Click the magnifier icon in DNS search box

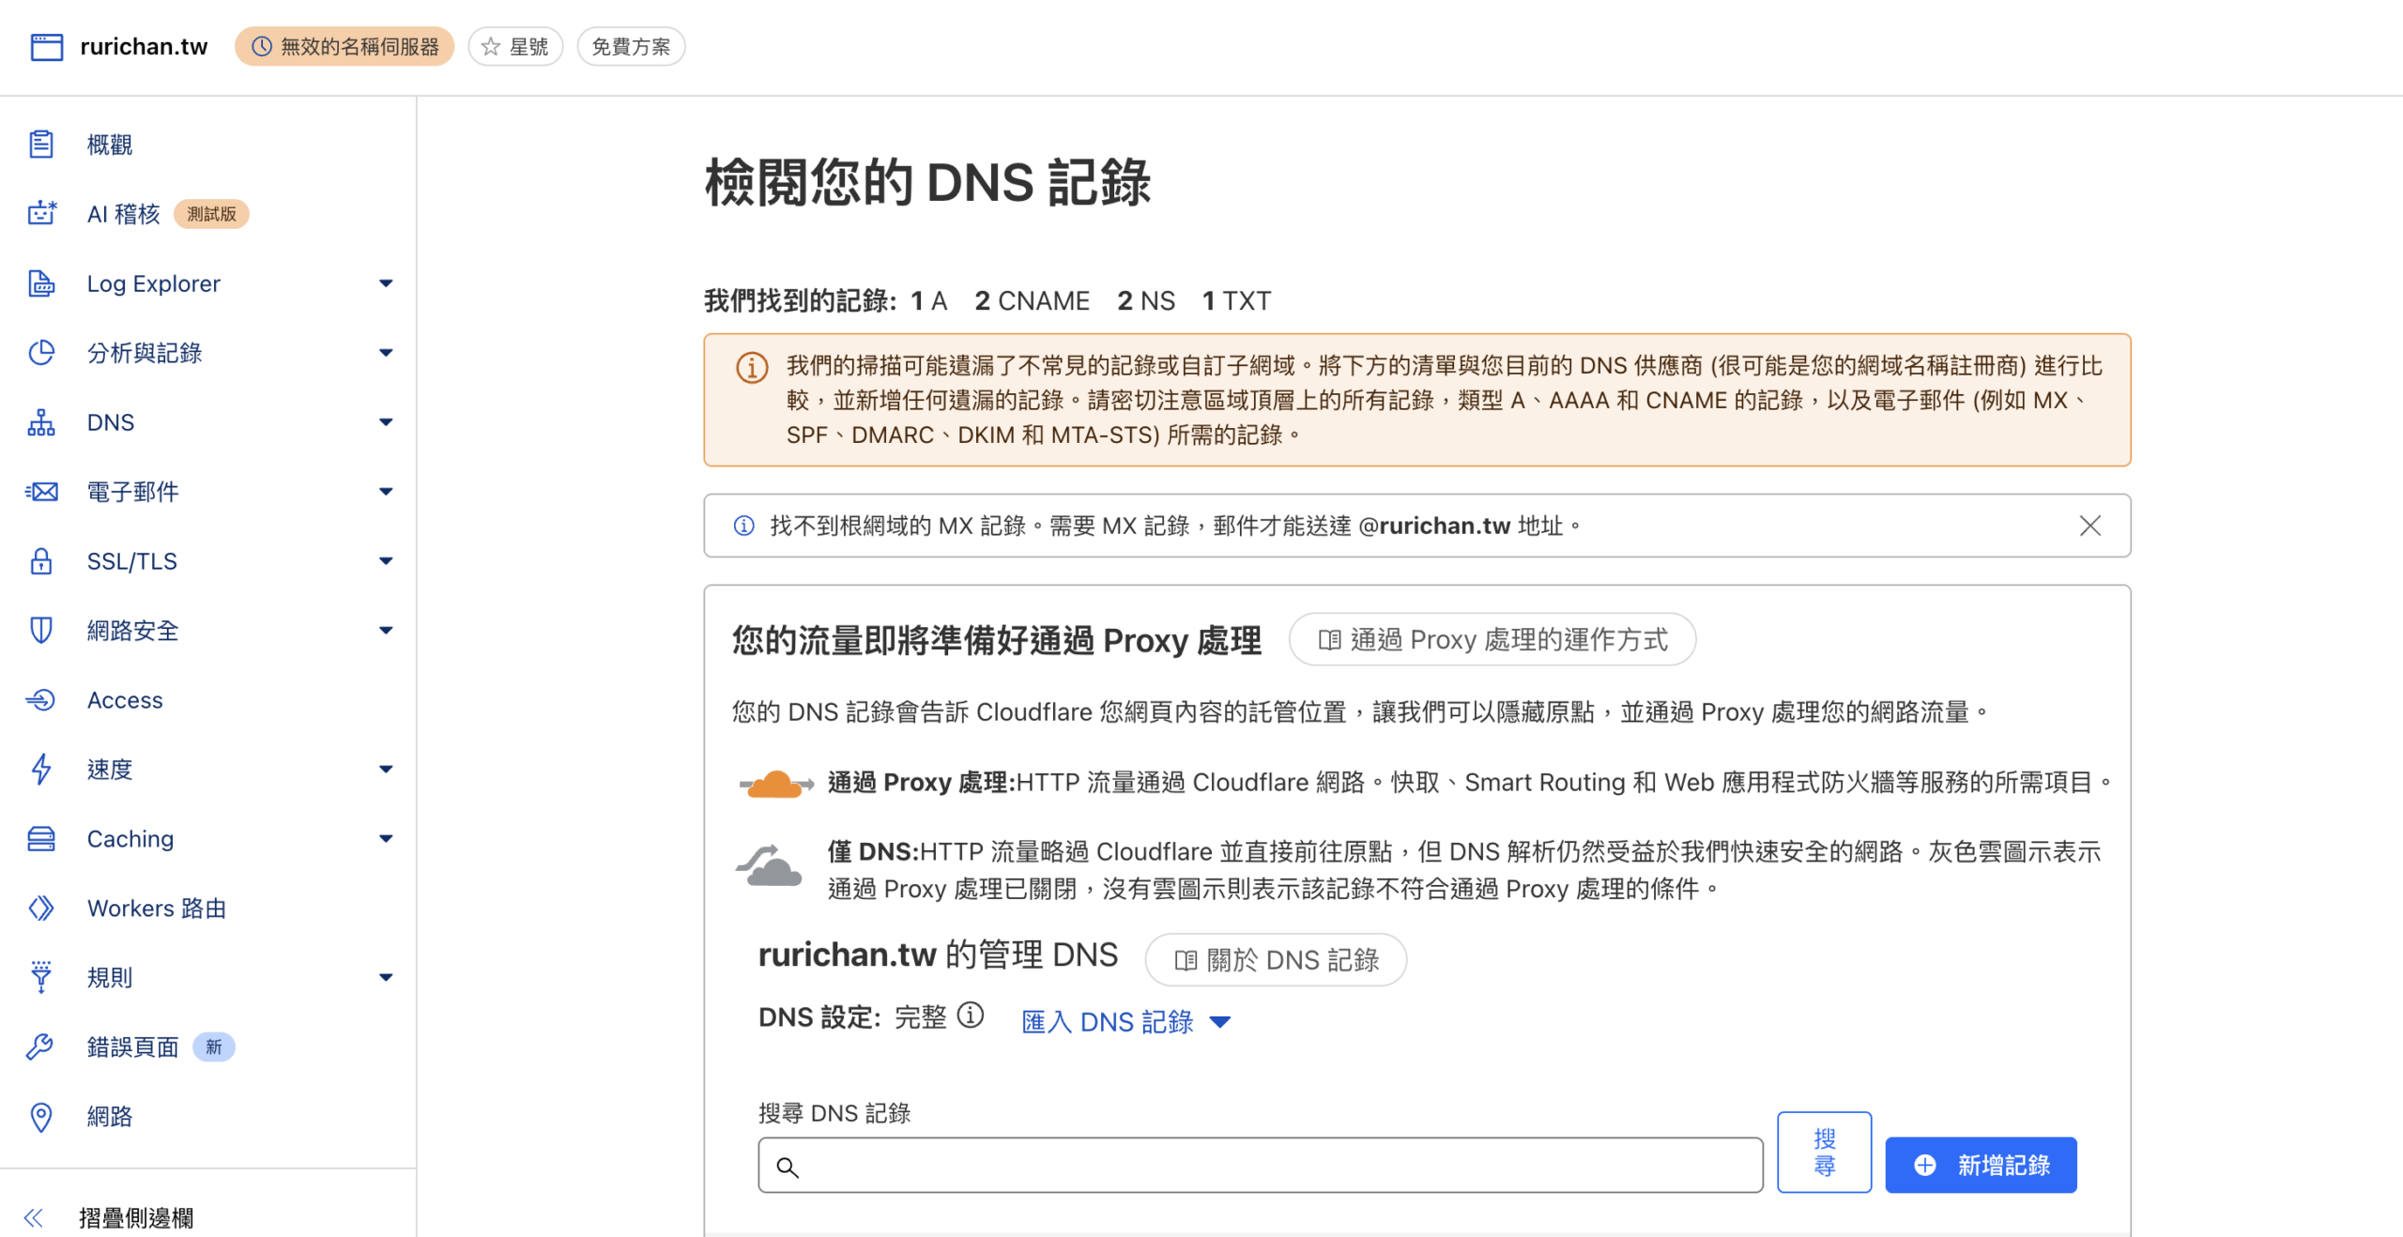(x=788, y=1167)
